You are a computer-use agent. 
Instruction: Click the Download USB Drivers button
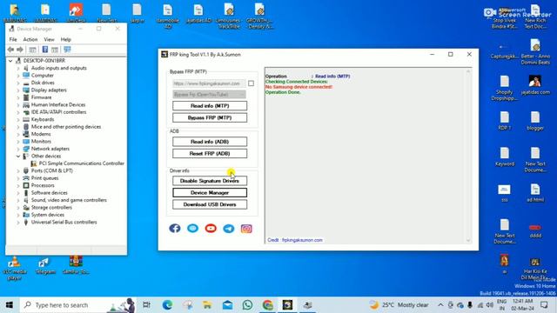210,204
